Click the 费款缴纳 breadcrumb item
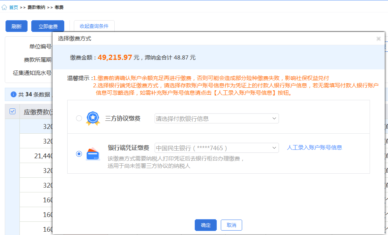 [36, 7]
